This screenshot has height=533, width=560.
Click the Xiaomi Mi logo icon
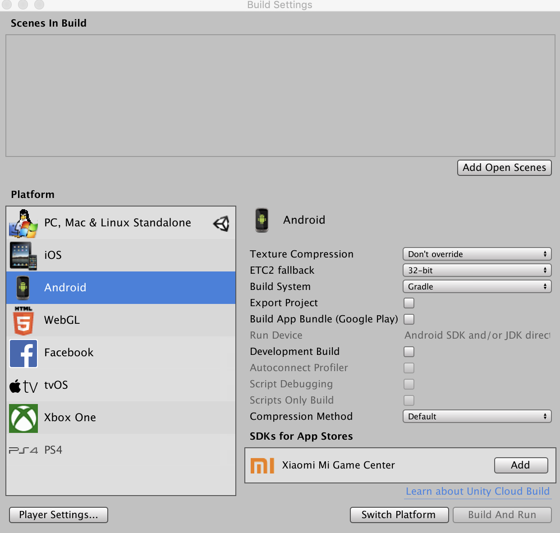262,465
